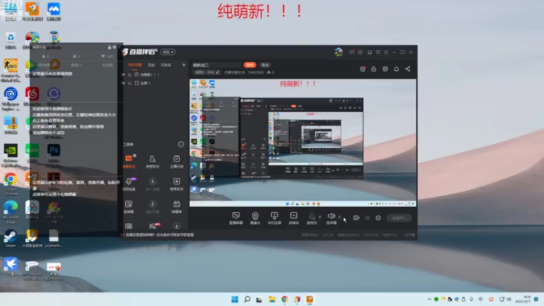Screen dimensions: 544x306
Task: Open Chrome from the taskbar
Action: 284,299
